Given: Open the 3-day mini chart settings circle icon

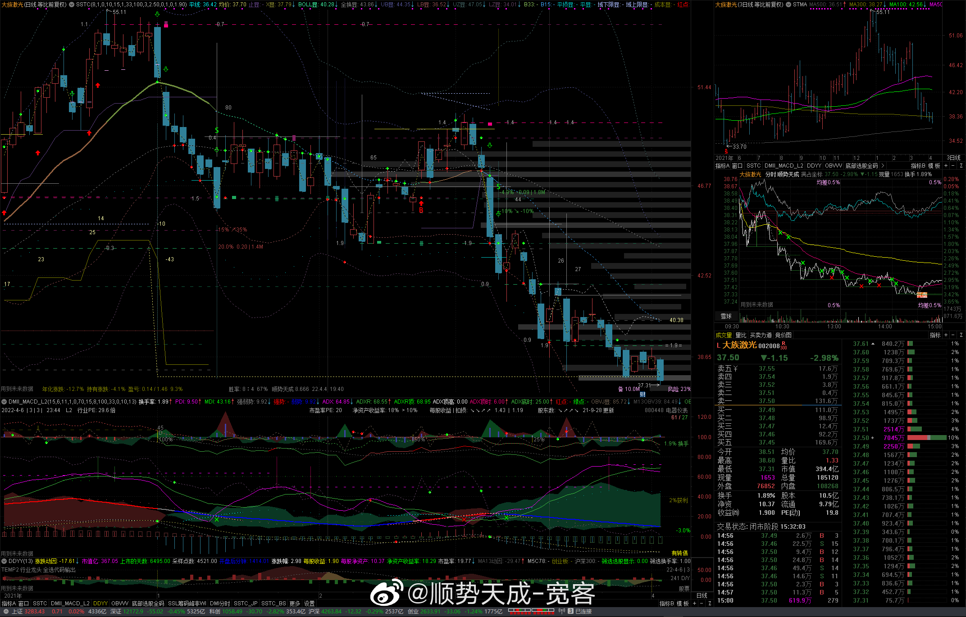Looking at the screenshot, I should coord(788,5).
